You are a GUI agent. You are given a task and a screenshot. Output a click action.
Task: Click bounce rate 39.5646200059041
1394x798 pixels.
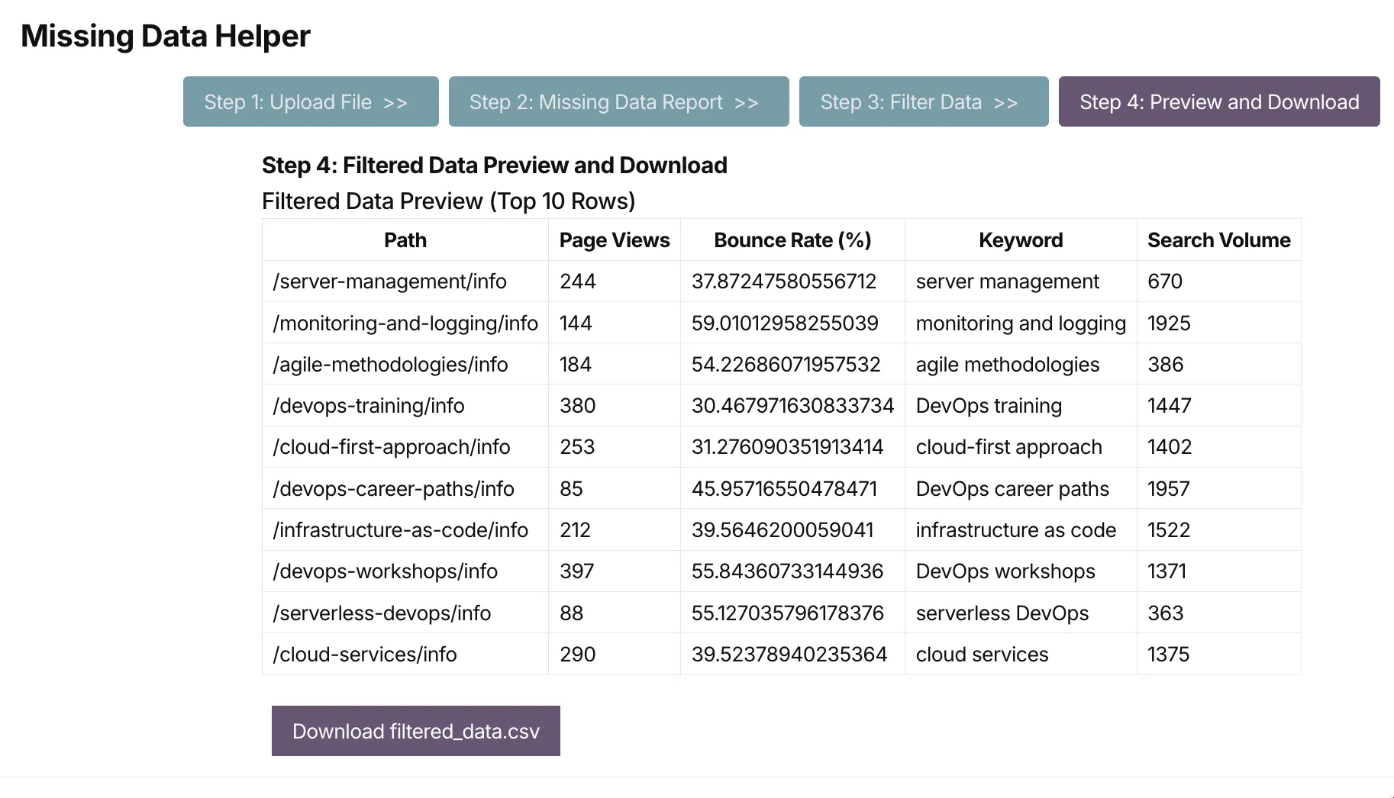click(x=792, y=529)
